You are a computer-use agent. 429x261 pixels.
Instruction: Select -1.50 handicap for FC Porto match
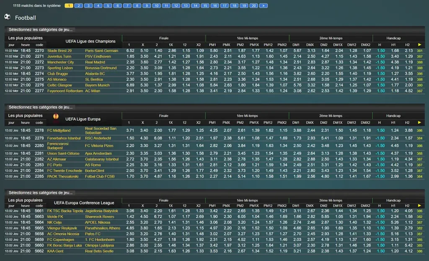pyautogui.click(x=380, y=165)
